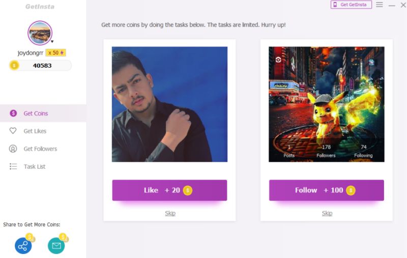Click the Like +20 button
Image resolution: width=407 pixels, height=258 pixels.
[169, 190]
